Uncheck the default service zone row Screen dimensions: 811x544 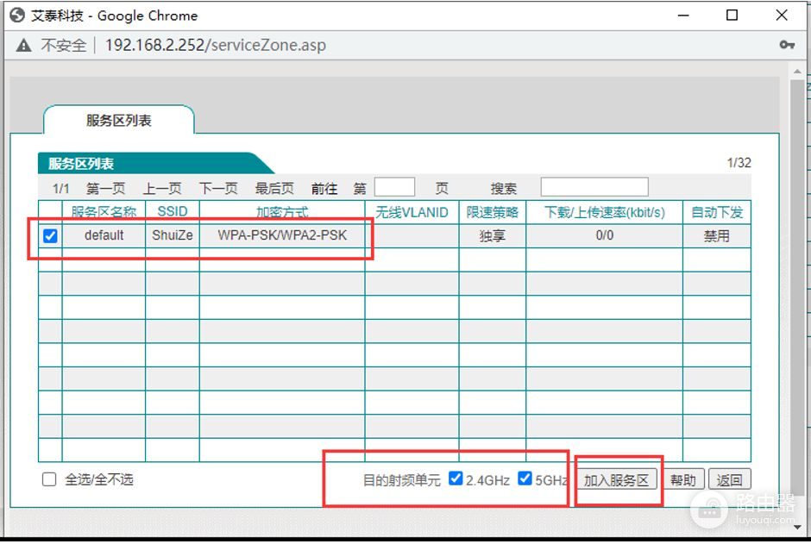click(48, 234)
